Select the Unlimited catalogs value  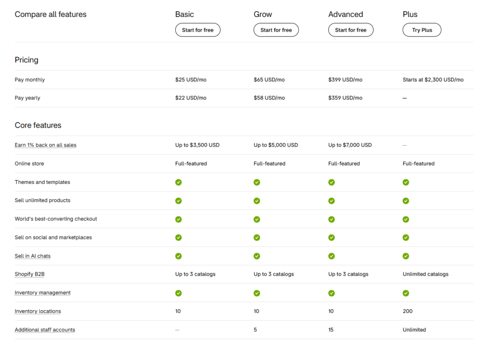tap(426, 274)
